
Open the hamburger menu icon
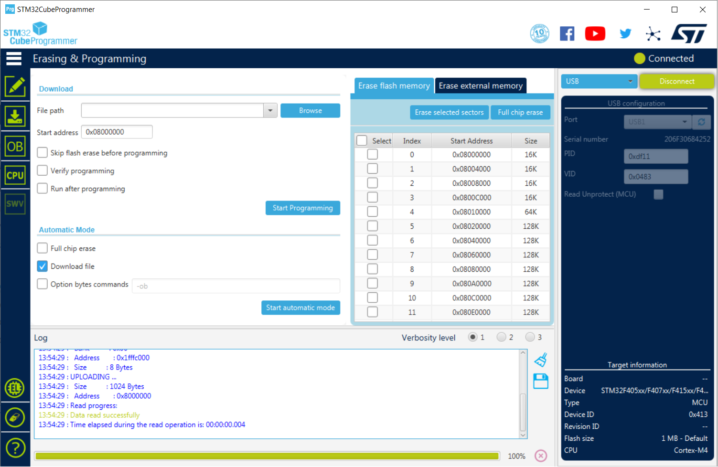coord(14,58)
